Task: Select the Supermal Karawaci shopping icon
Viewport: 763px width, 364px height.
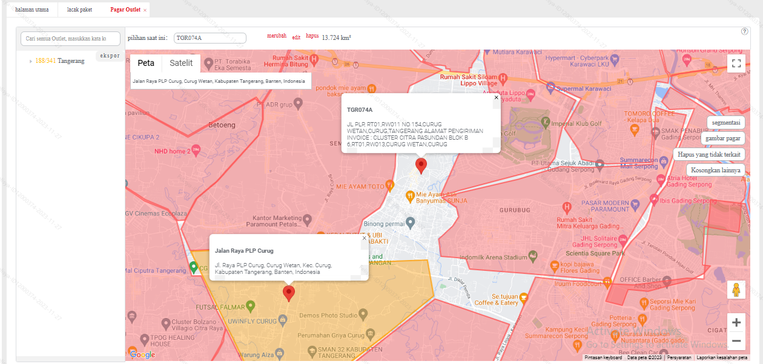Action: click(x=550, y=89)
